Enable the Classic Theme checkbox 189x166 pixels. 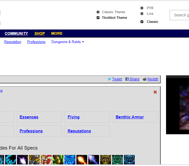[x=98, y=12]
